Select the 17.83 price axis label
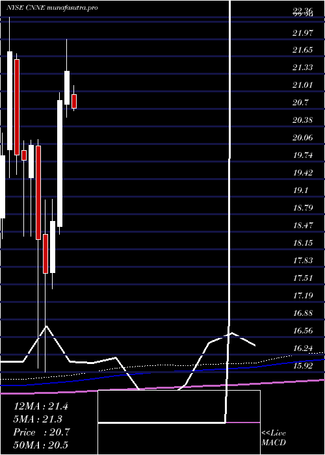 coord(303,260)
